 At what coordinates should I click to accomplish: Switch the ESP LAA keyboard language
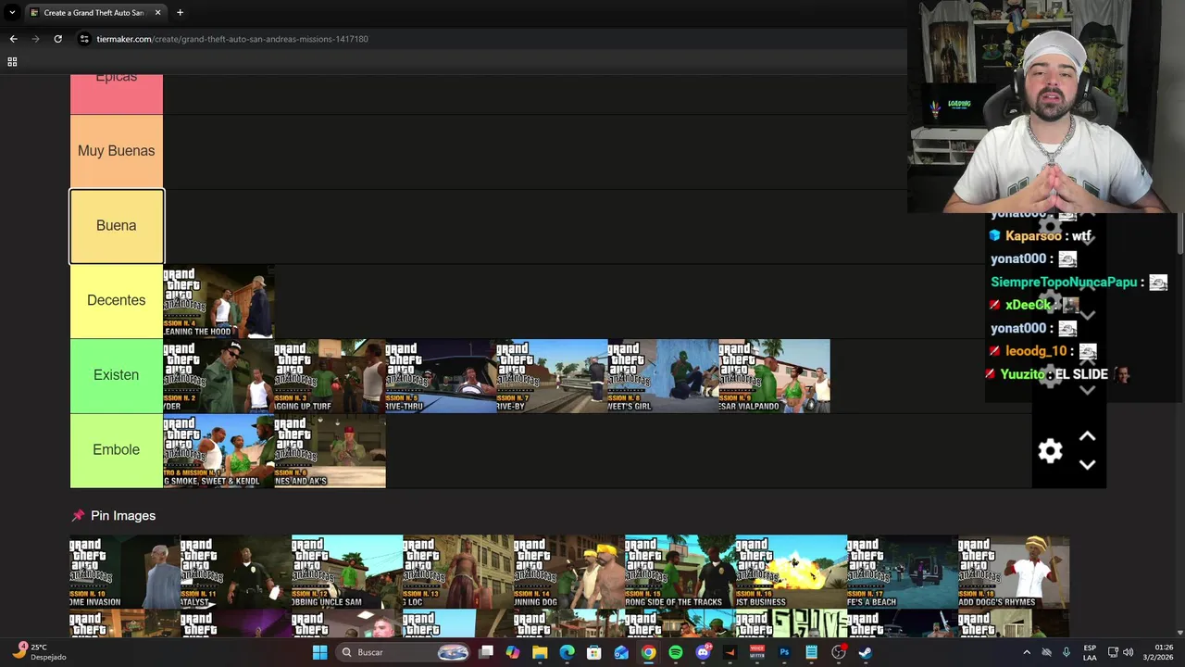[1091, 652]
